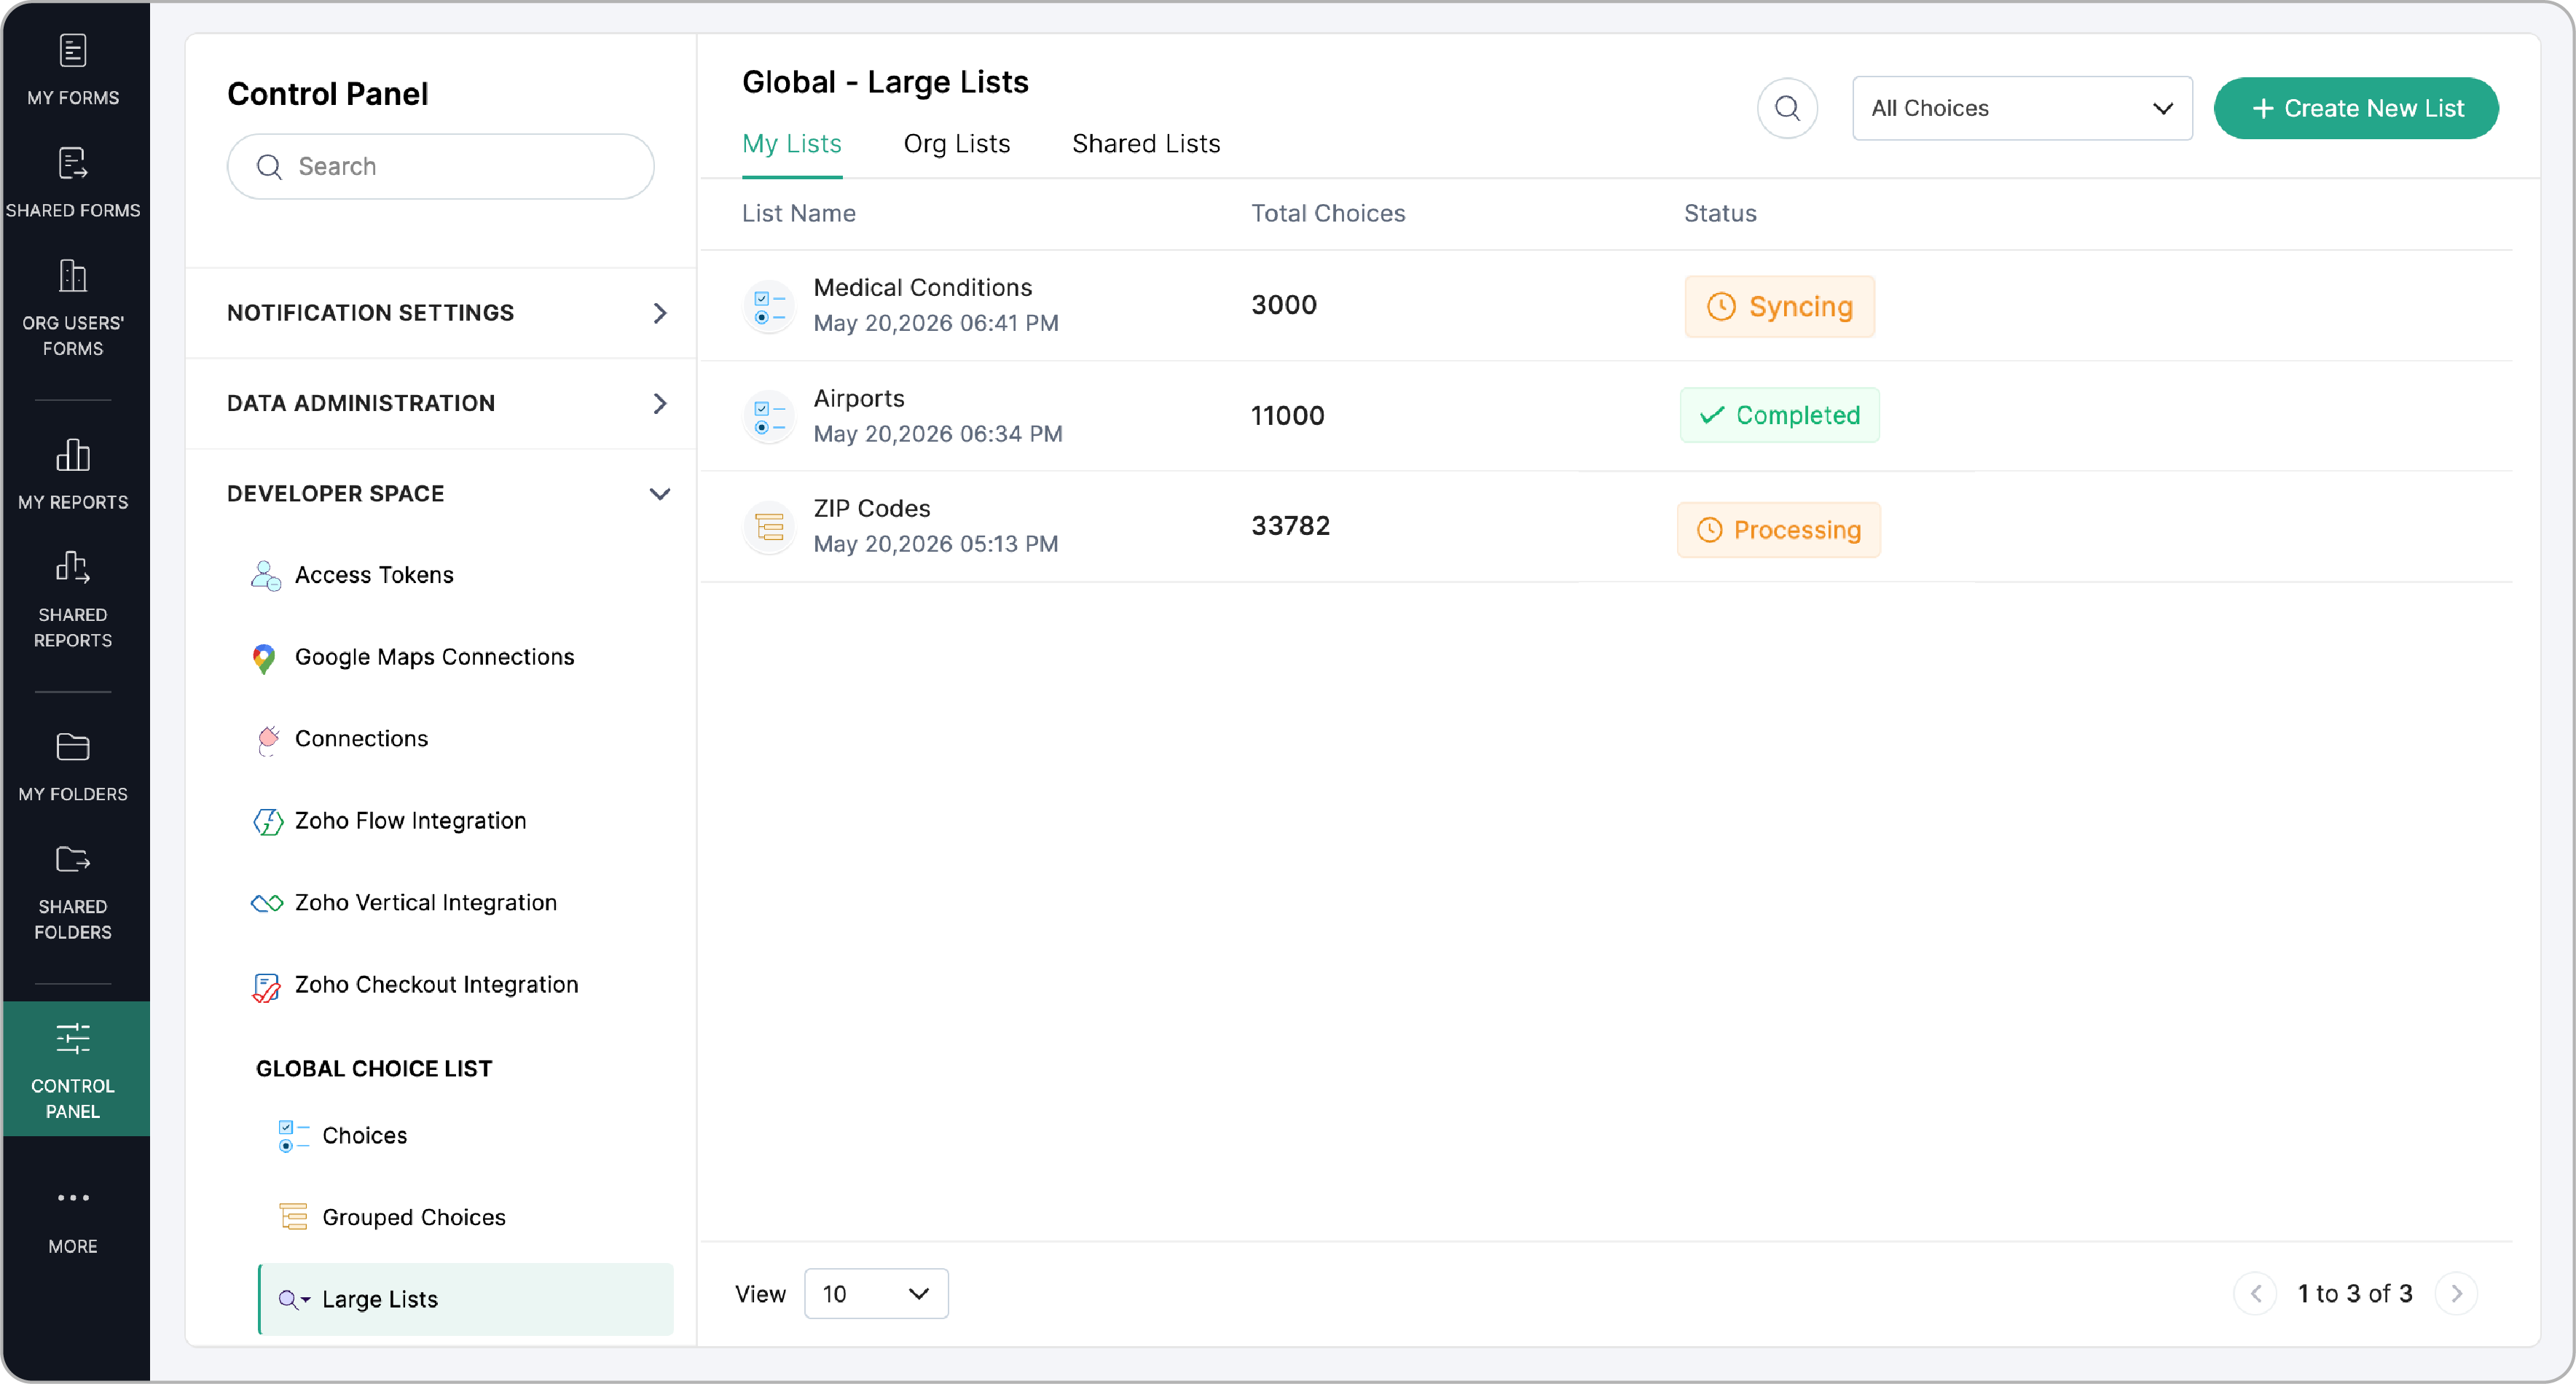Screen dimensions: 2576x1384
Task: Select Control Panel sliders icon
Action: 73,1039
